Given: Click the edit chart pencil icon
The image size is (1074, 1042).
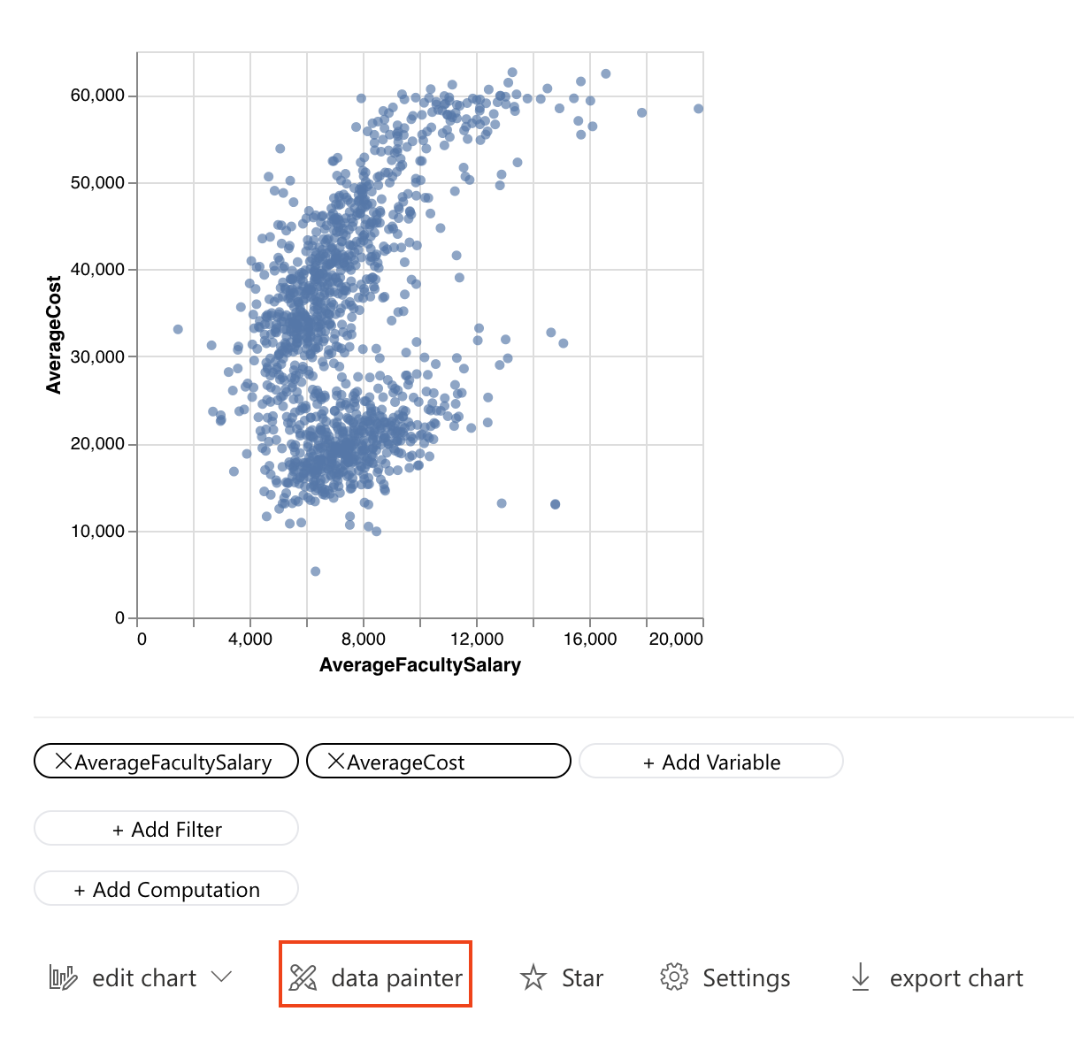Looking at the screenshot, I should (x=63, y=977).
